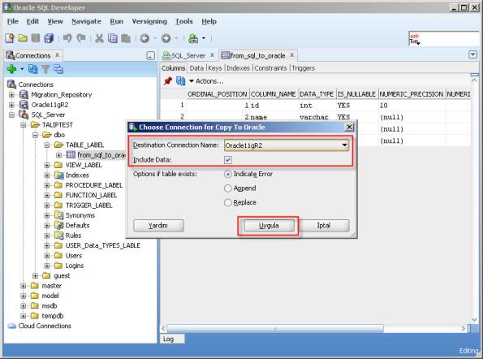
Task: Expand the Migration_Repository connection
Action: coord(11,94)
